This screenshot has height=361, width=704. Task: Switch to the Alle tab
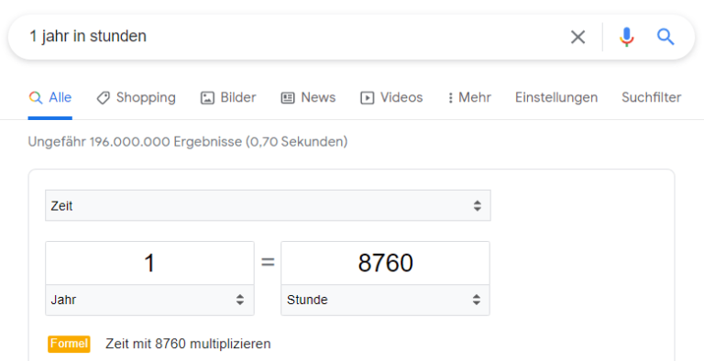49,97
